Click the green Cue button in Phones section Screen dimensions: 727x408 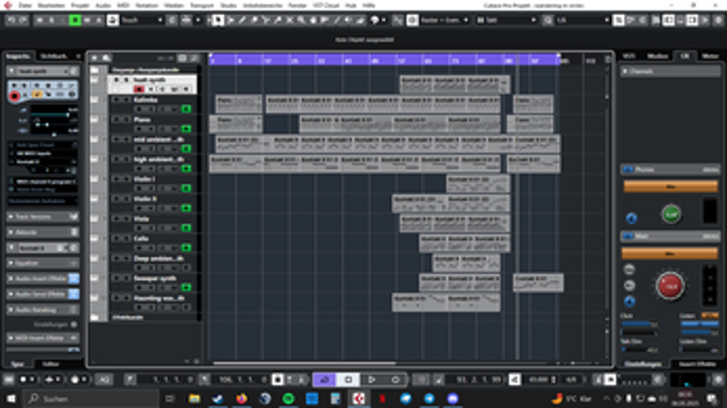pos(671,213)
